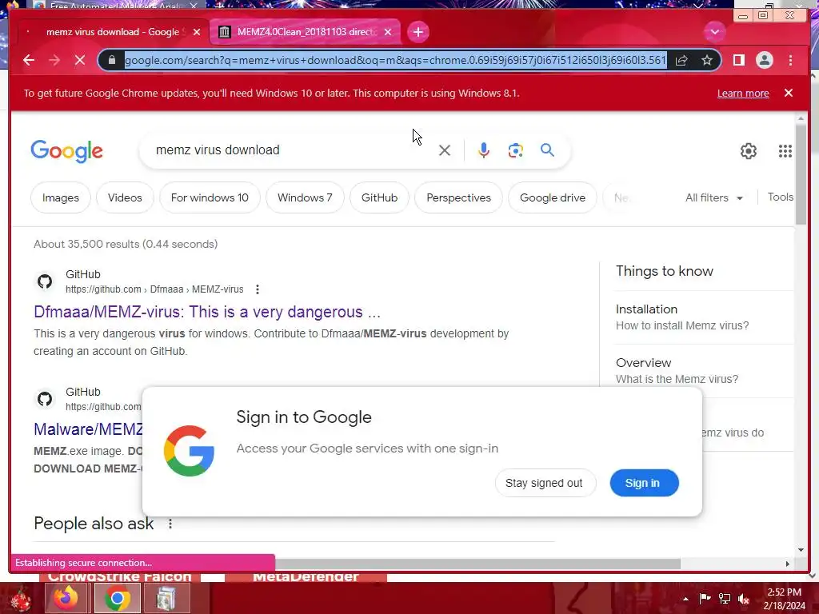Search by image with Google Lens
The width and height of the screenshot is (819, 614).
[x=516, y=150]
